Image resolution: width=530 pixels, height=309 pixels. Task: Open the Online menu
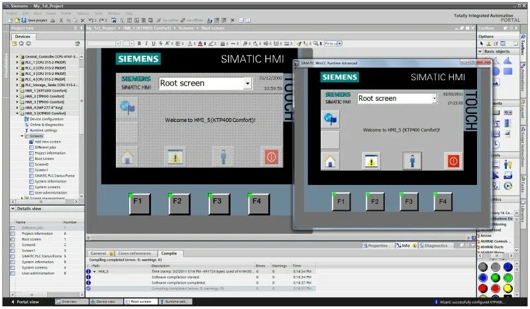[x=66, y=13]
